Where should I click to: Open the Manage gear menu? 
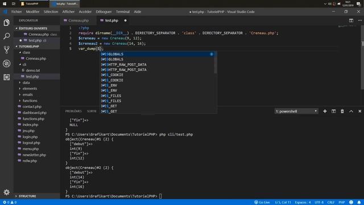click(6, 192)
